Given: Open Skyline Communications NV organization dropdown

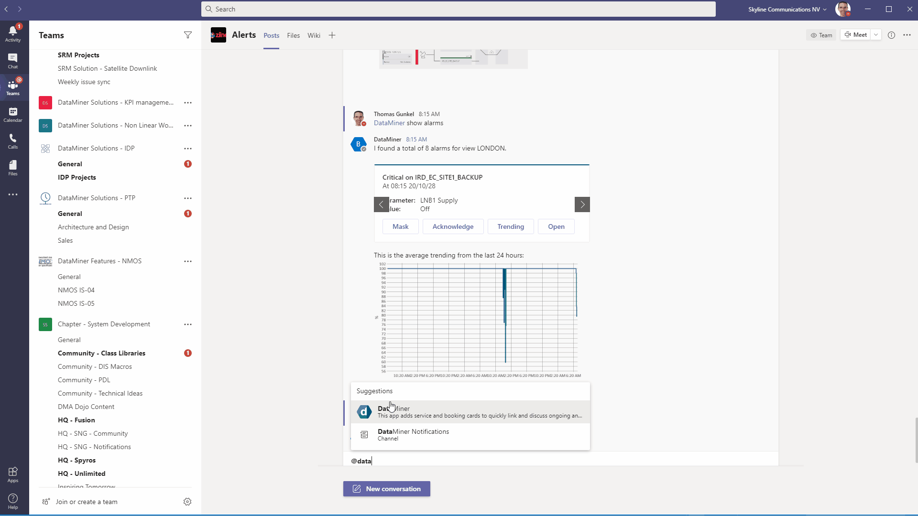Looking at the screenshot, I should pyautogui.click(x=787, y=9).
